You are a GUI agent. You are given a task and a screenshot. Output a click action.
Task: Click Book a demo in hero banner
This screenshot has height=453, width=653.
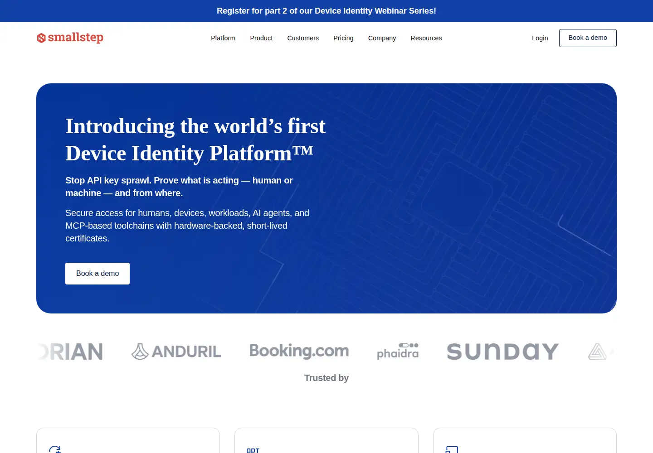[x=97, y=274]
